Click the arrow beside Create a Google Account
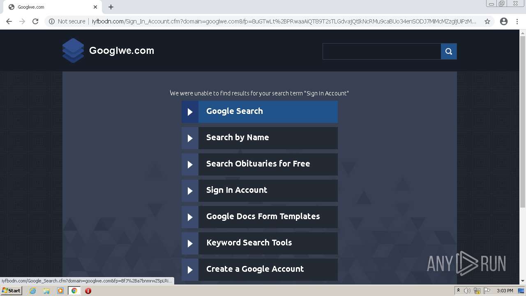The width and height of the screenshot is (526, 296). tap(190, 270)
